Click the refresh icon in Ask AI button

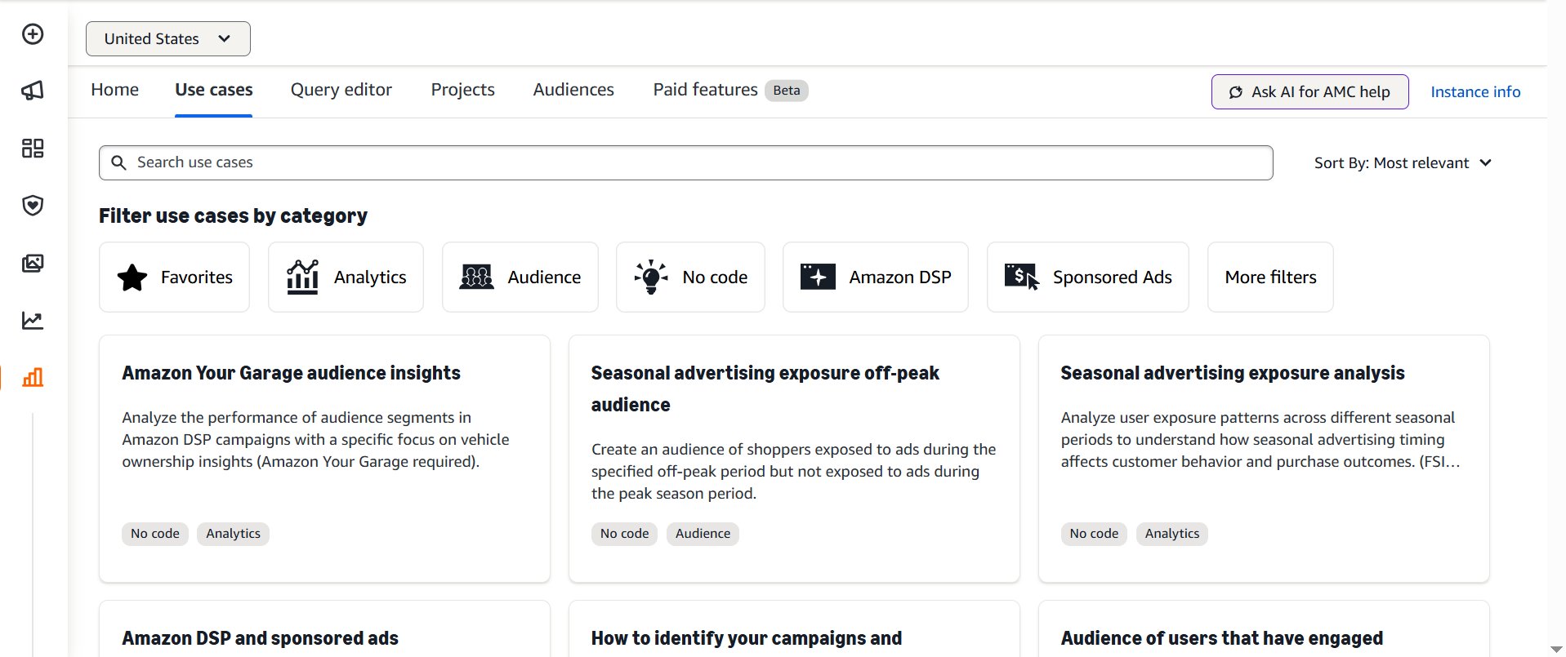click(x=1236, y=92)
